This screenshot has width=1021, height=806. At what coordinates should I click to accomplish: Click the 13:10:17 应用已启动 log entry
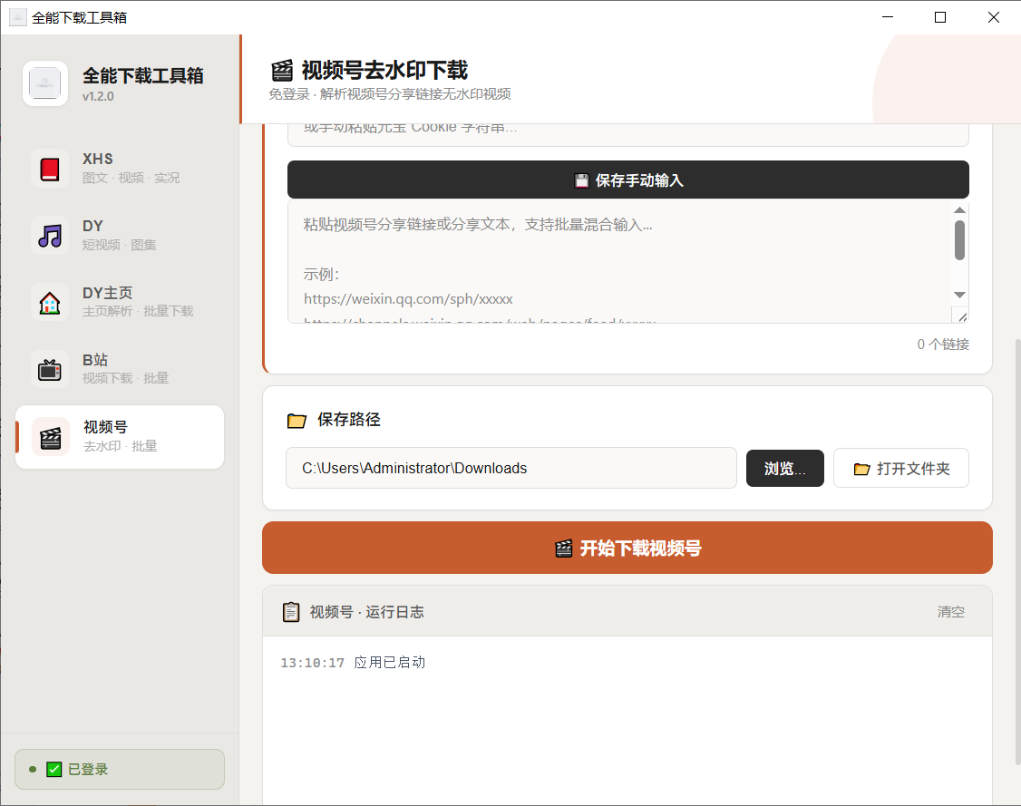click(353, 663)
